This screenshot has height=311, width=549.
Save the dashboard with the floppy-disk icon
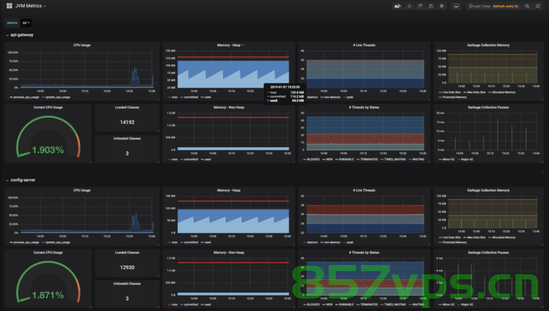[431, 6]
